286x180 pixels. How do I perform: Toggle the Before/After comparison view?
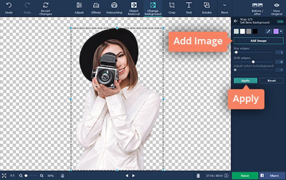257,8
